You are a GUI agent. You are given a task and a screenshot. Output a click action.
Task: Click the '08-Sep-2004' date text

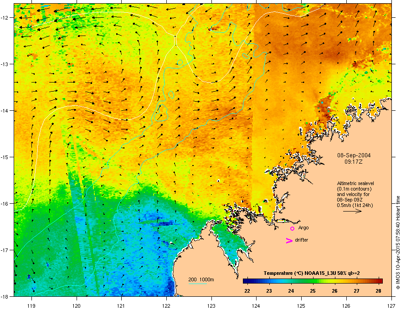354,155
